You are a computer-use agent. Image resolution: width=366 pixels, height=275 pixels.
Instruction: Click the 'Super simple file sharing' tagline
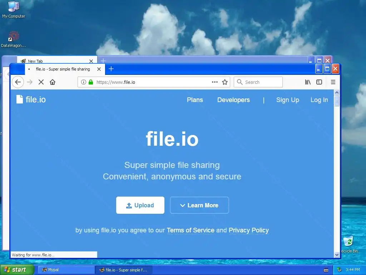[x=172, y=165]
